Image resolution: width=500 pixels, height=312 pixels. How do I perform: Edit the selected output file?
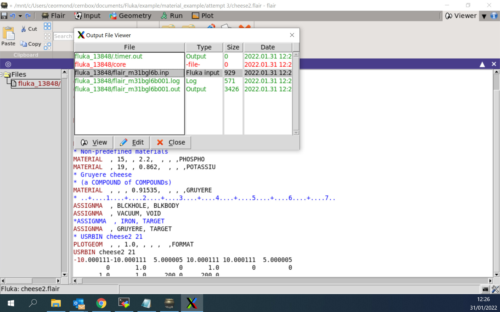(x=132, y=142)
